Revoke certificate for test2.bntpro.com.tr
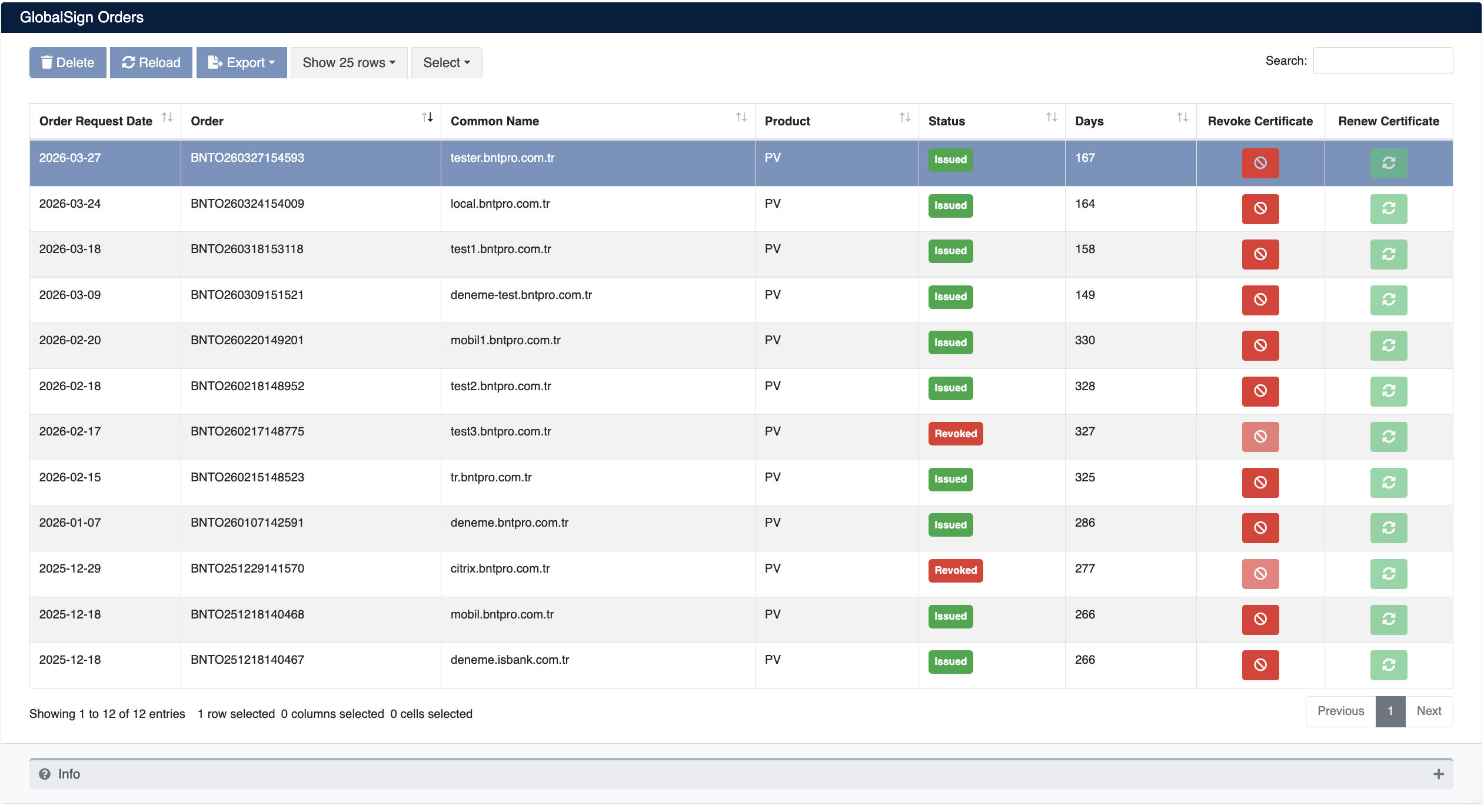 pos(1260,391)
